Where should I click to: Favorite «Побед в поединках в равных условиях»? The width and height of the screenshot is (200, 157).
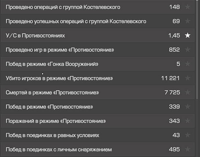(x=188, y=135)
